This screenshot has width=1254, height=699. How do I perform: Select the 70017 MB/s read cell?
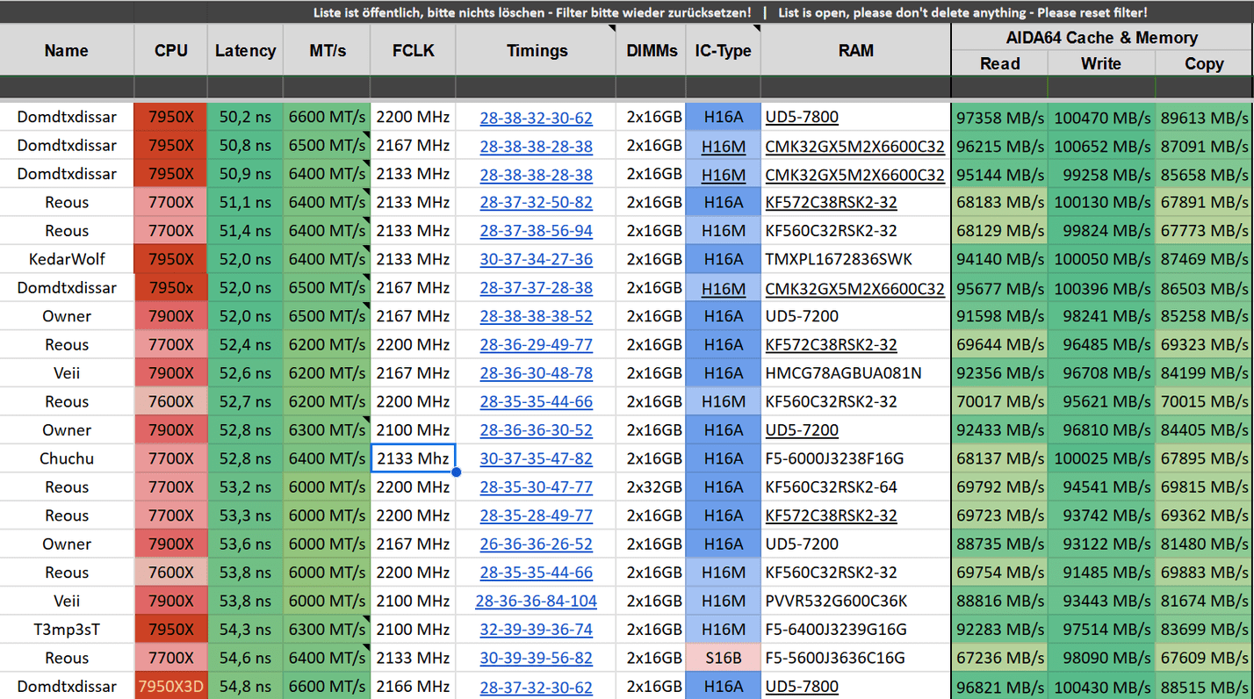[x=999, y=402]
